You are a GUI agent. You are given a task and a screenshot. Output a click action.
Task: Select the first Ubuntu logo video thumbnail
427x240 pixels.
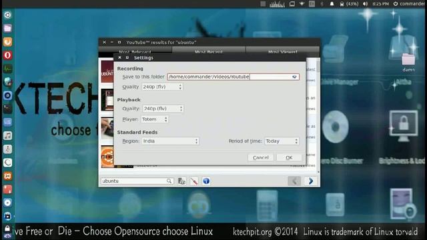107,71
